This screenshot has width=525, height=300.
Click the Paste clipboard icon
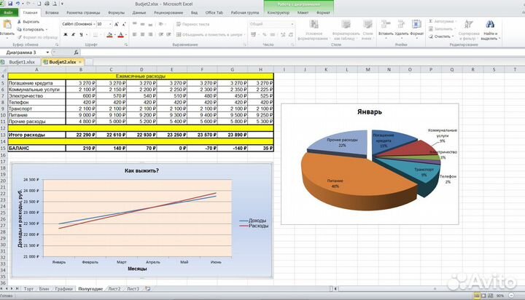pyautogui.click(x=7, y=25)
